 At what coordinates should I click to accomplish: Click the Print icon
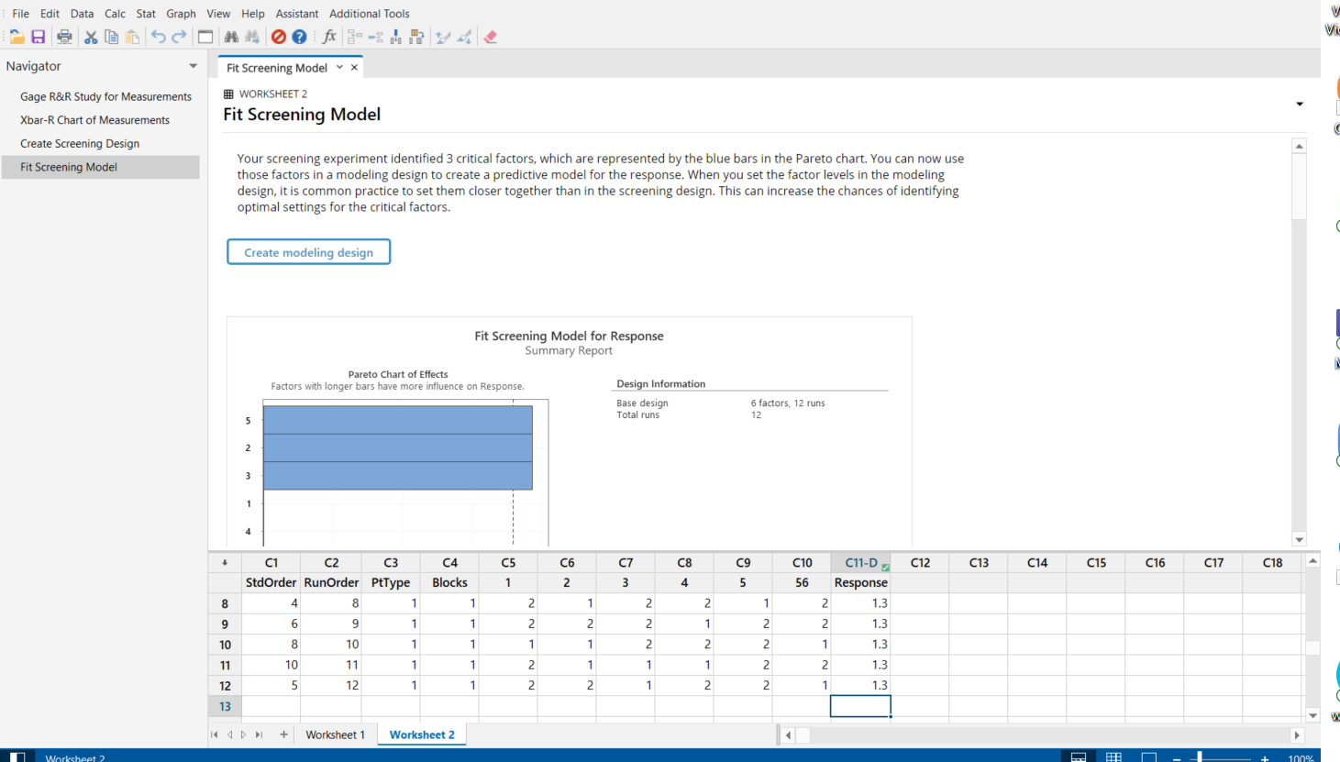(64, 37)
